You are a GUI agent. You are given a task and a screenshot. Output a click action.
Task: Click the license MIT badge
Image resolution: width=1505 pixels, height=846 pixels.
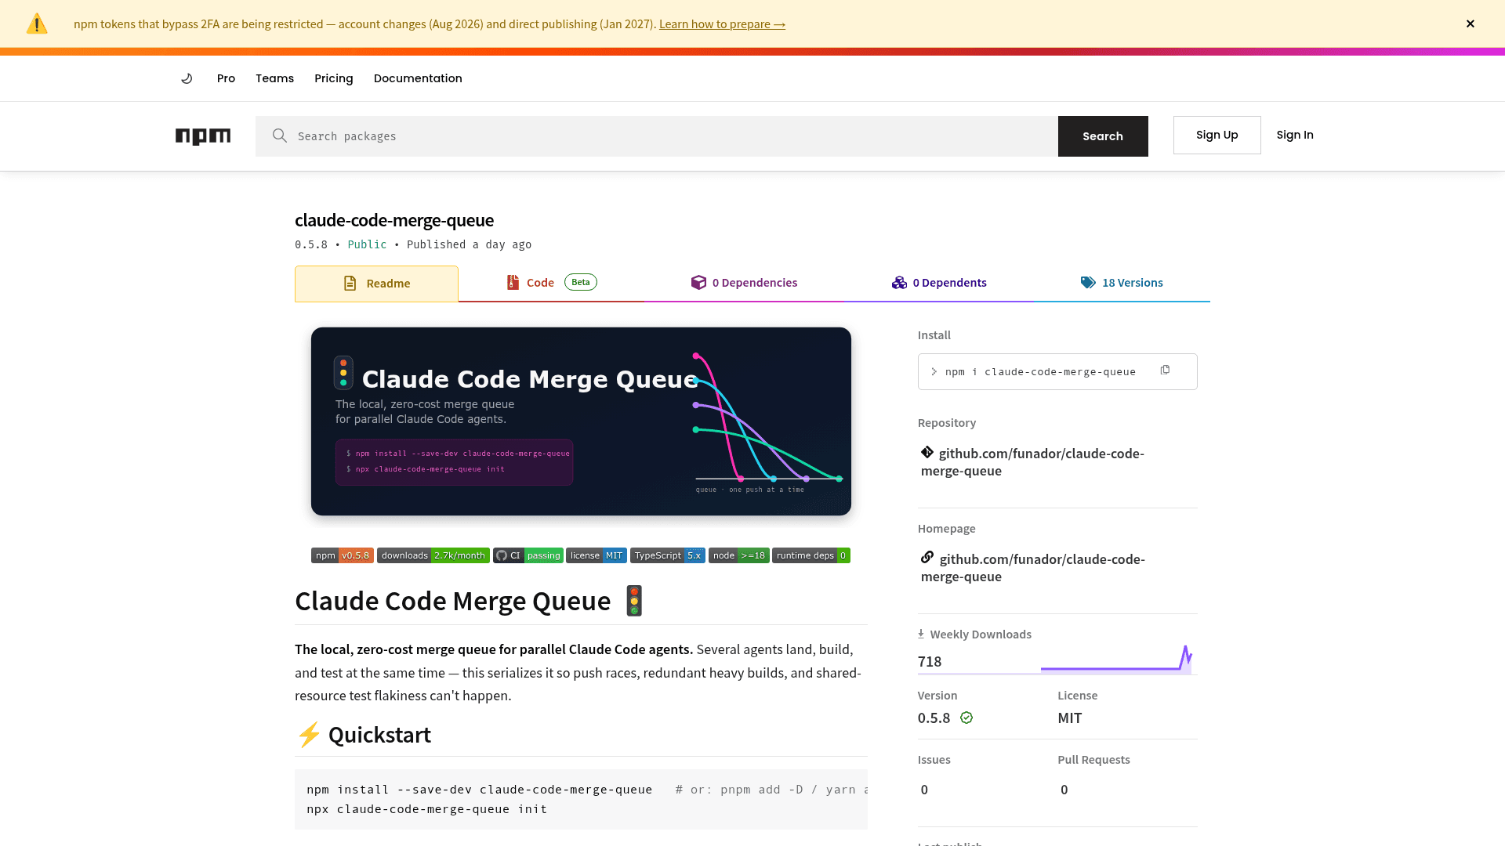597,555
